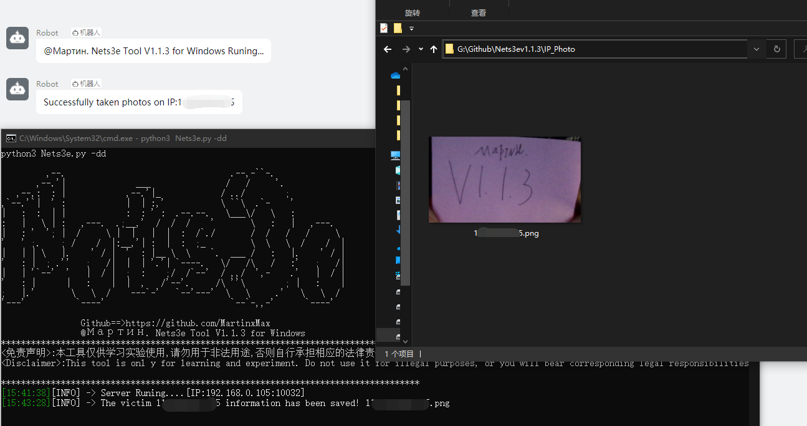Click 'Server Runing' log text in console
This screenshot has height=426, width=807.
[143, 393]
